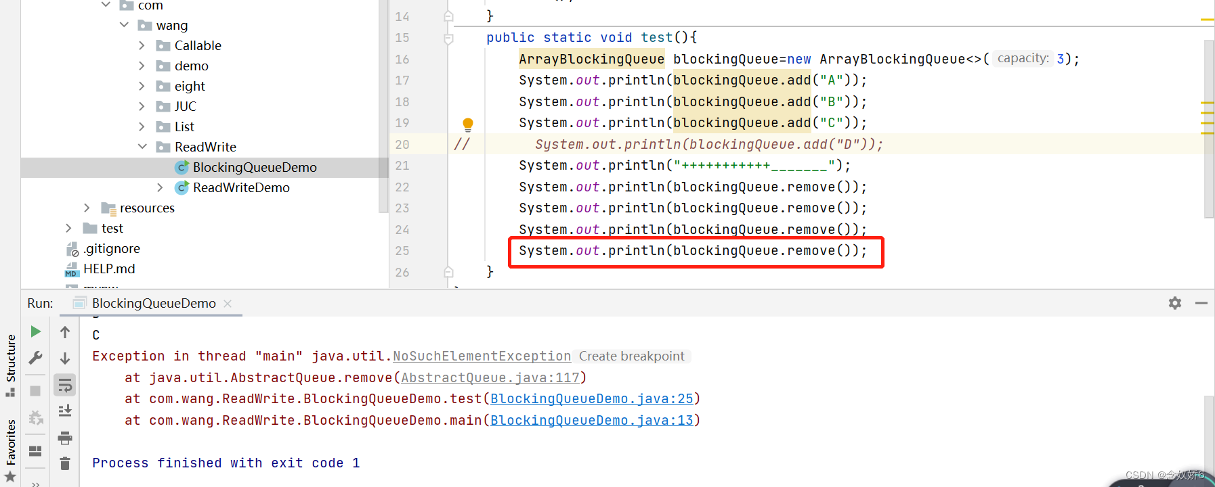Rerun BlockingQueueDemo with green play icon
The image size is (1215, 487).
36,331
